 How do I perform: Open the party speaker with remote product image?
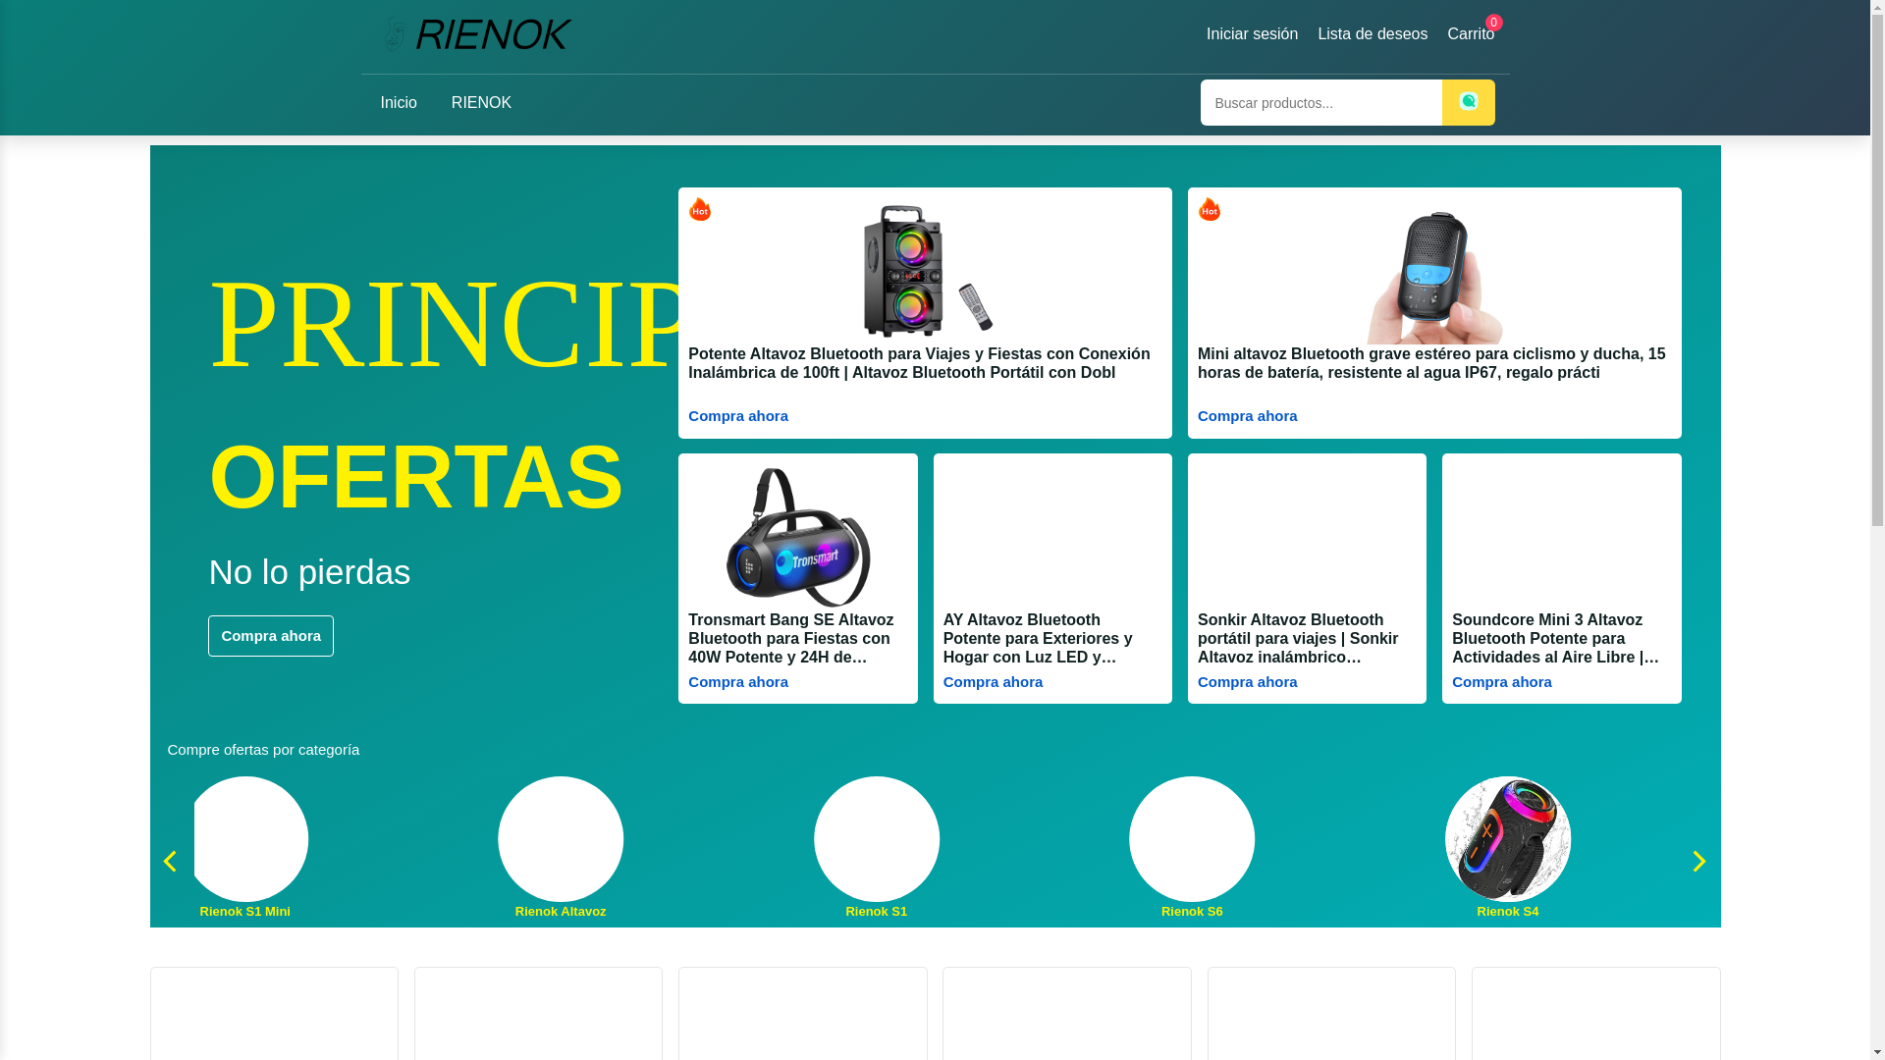[925, 271]
